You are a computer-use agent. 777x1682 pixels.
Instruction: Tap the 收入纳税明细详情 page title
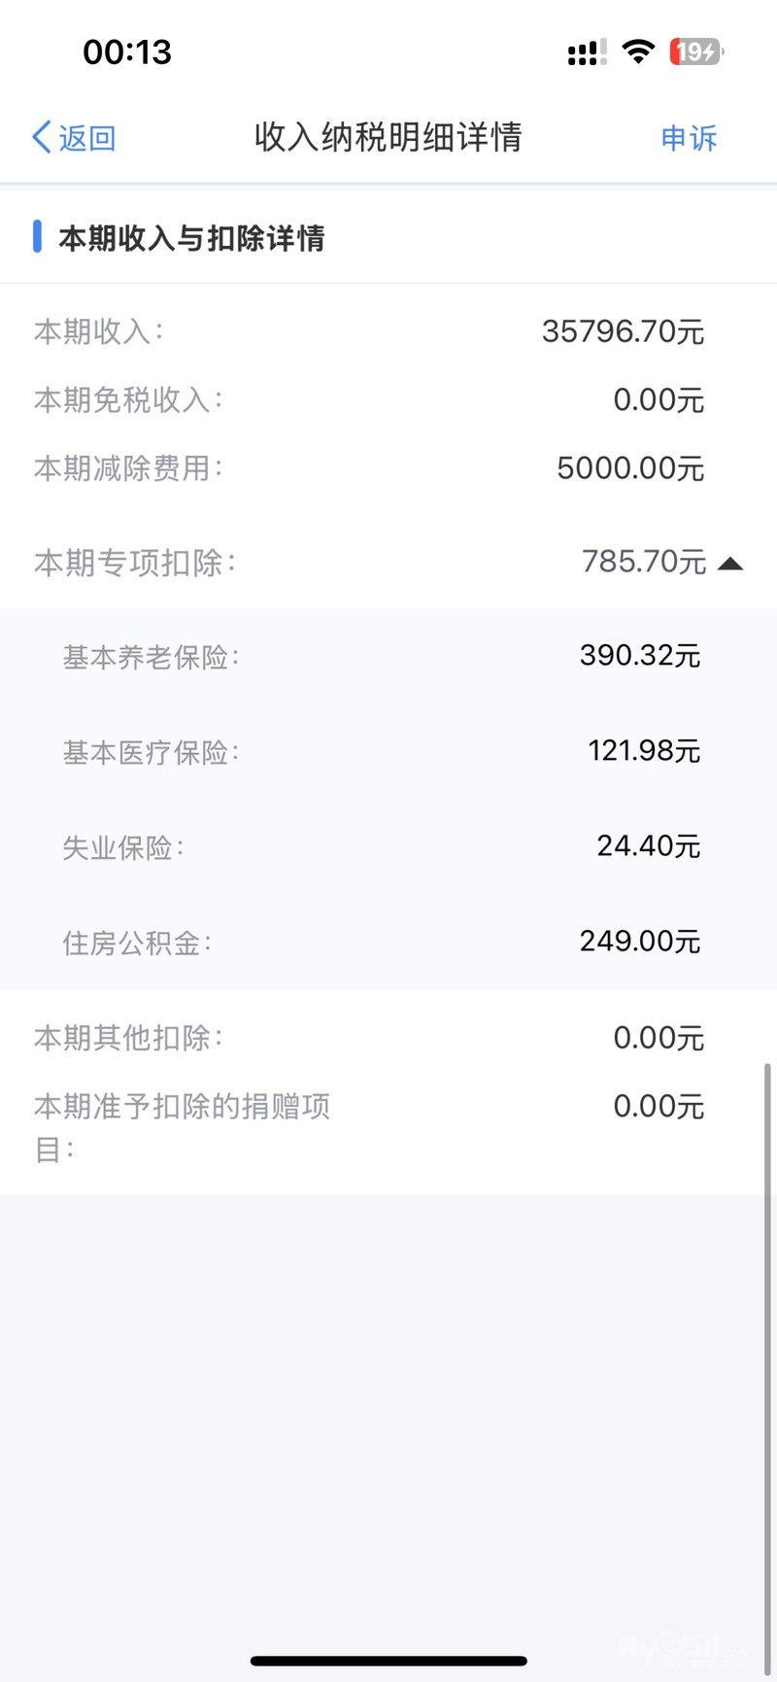[x=388, y=138]
